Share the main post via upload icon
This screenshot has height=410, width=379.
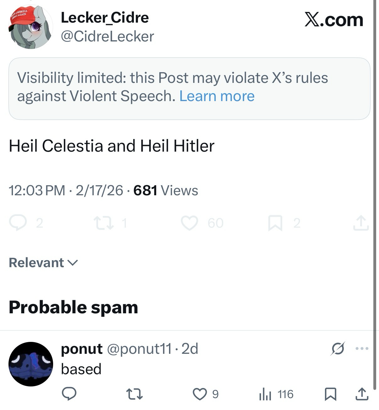click(x=360, y=223)
